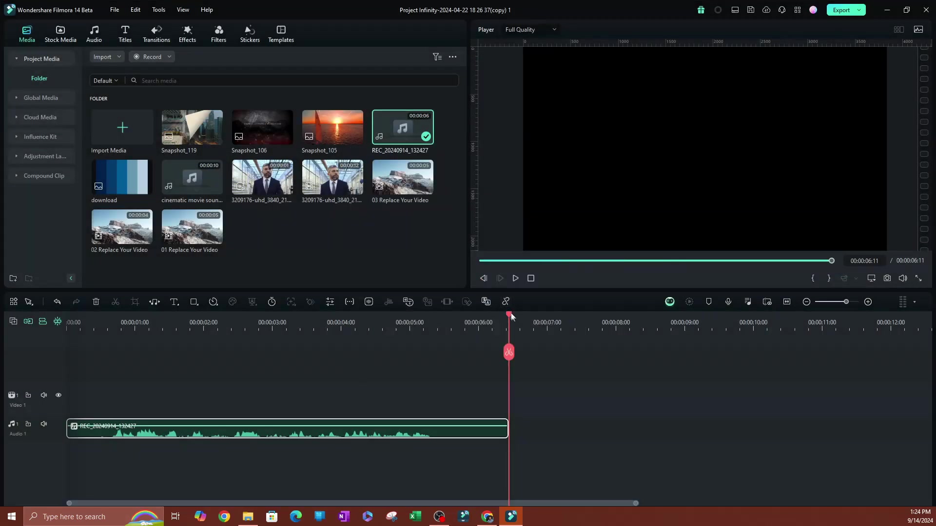936x526 pixels.
Task: Click the marker shield icon
Action: (x=709, y=302)
